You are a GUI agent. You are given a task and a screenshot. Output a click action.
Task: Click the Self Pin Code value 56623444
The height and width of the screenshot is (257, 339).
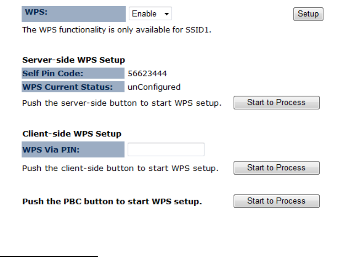[x=147, y=74]
